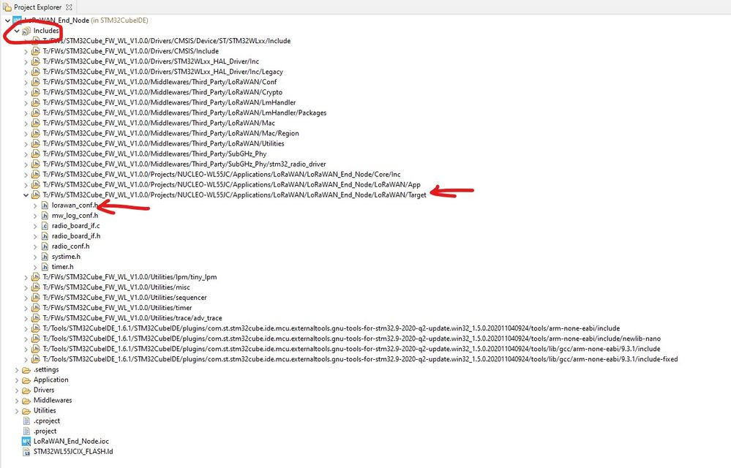Select the gcc 9.3.1/include-fixed path

click(x=360, y=359)
